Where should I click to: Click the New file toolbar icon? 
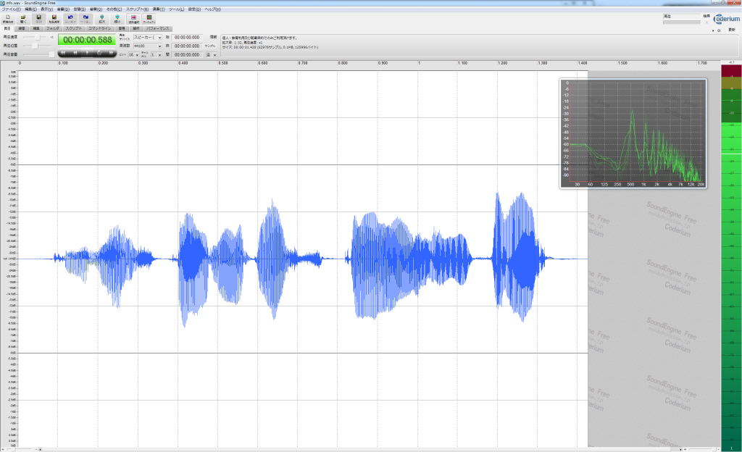8,19
